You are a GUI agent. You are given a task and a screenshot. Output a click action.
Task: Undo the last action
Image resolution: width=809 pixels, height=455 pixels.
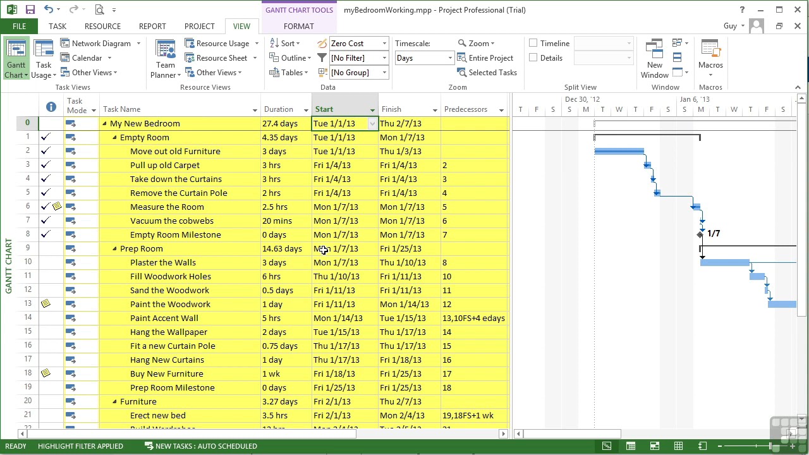49,9
